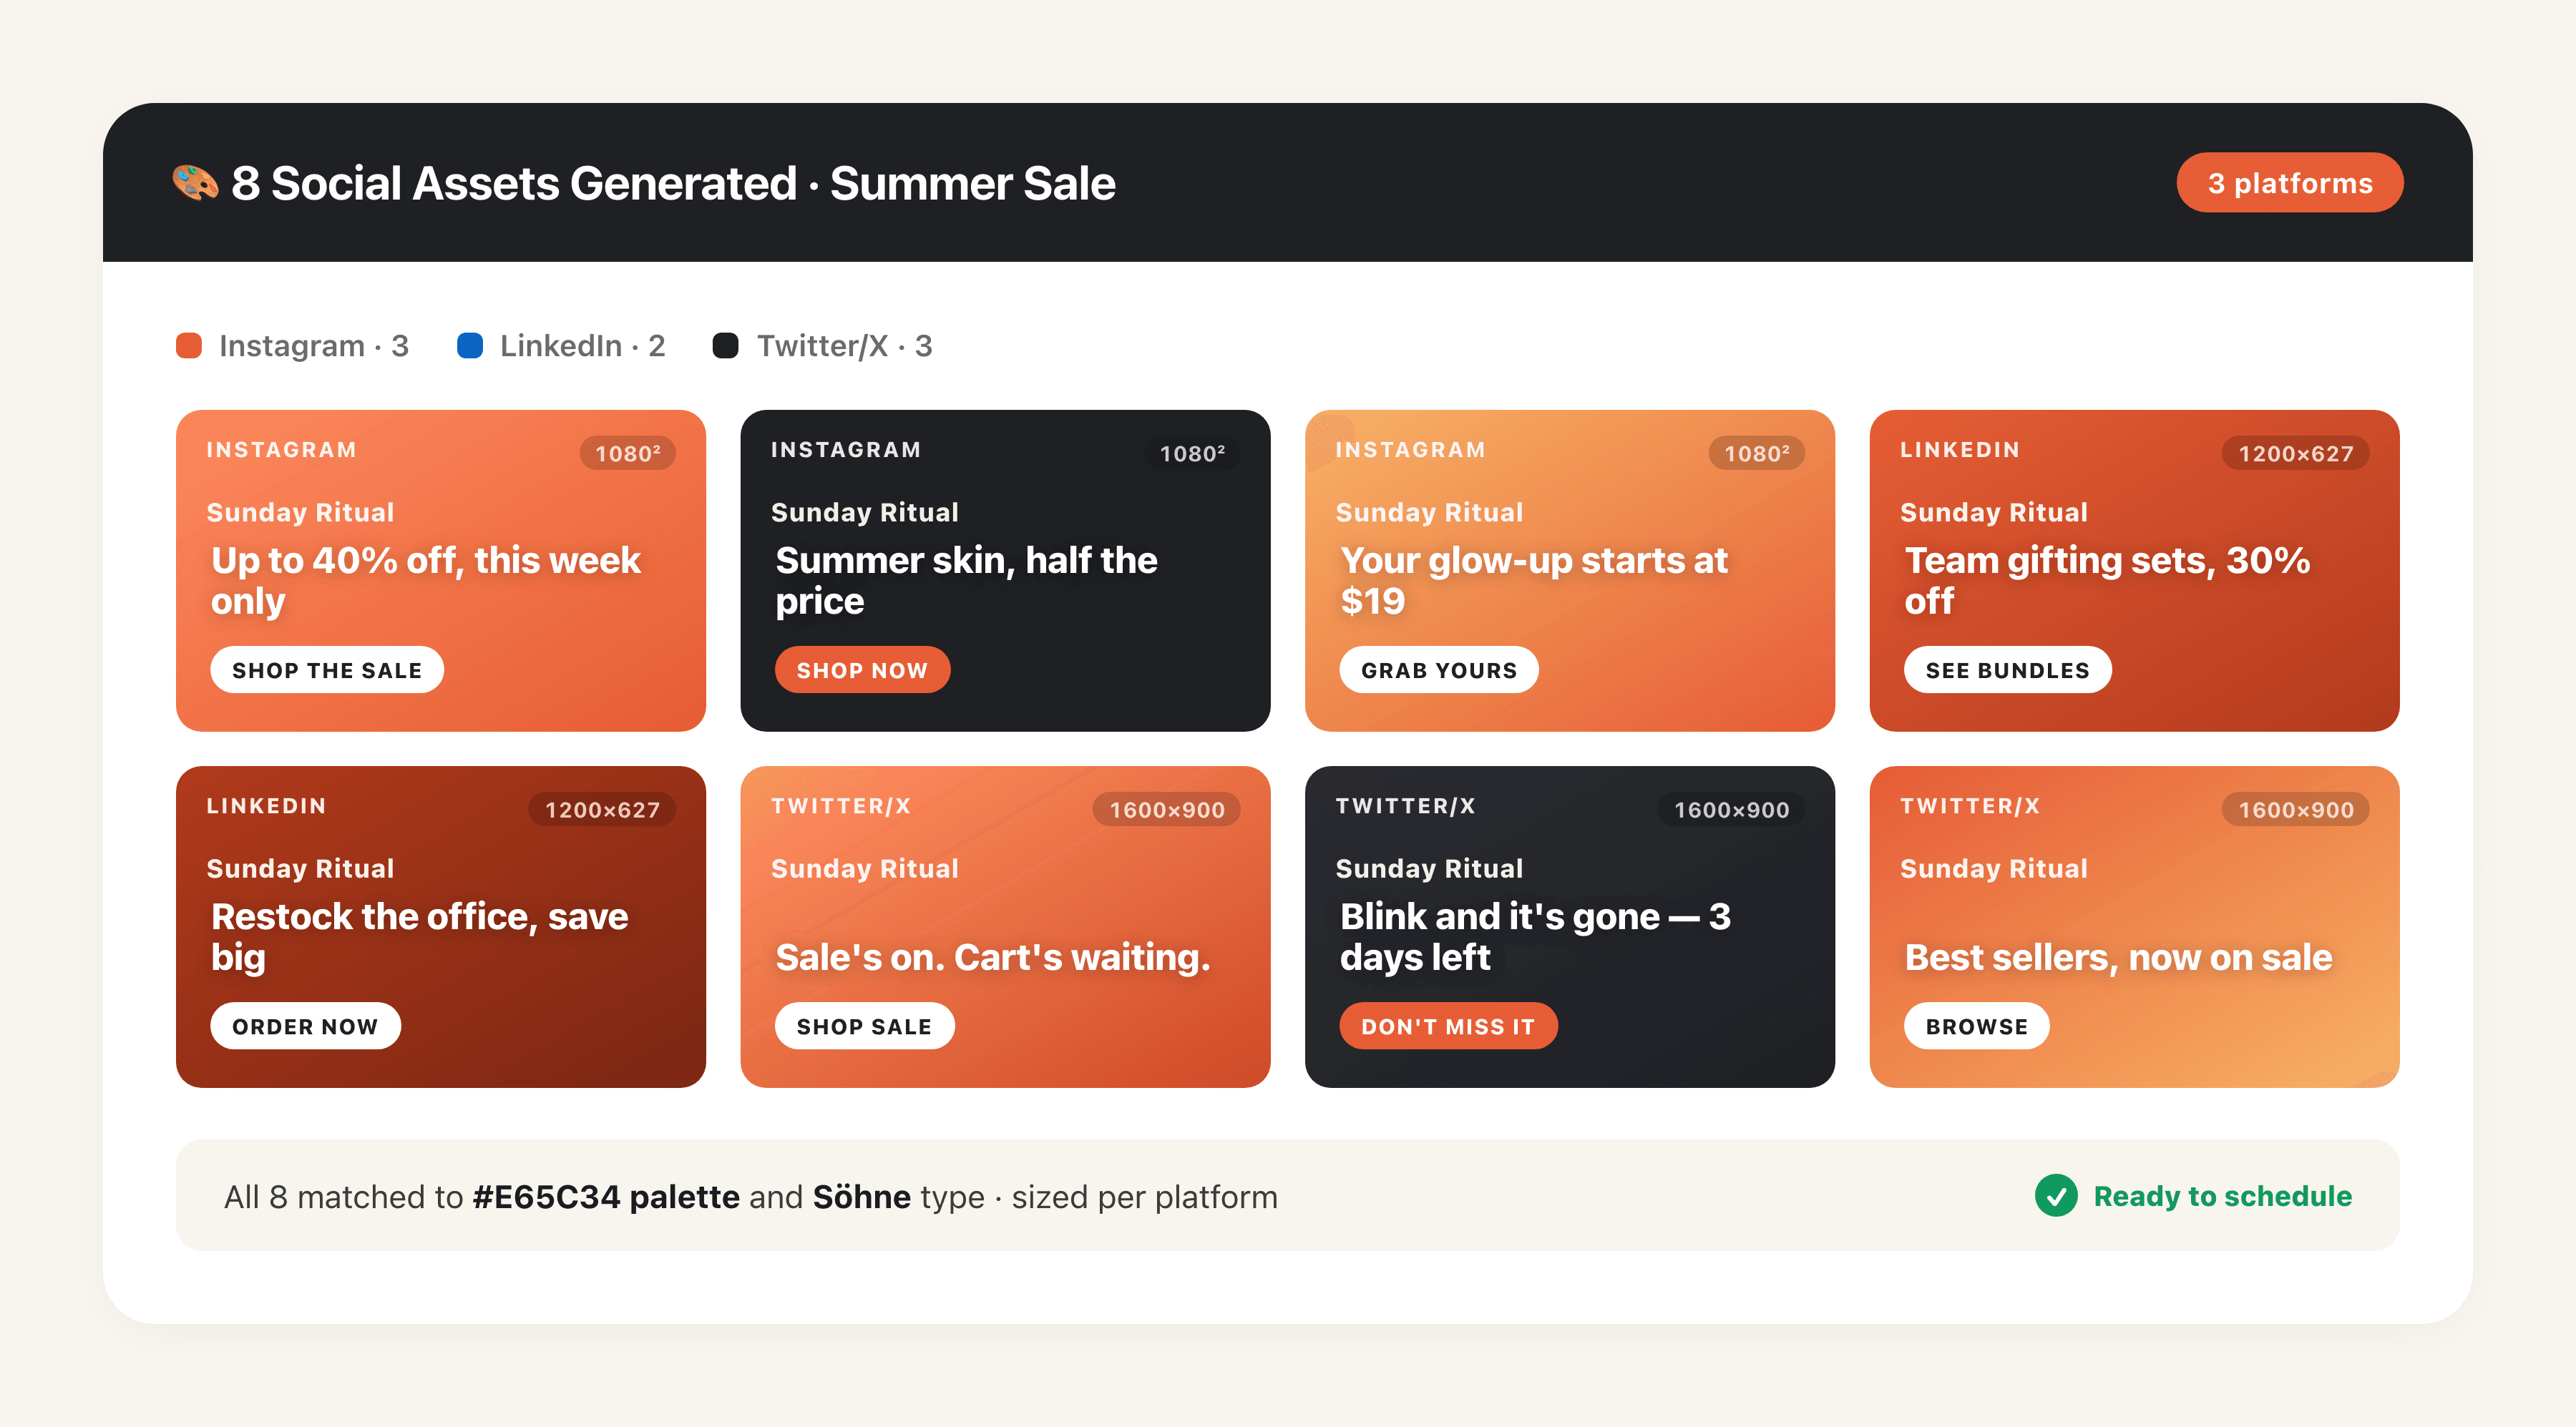Click the 'Söhne' type name
This screenshot has height=1427, width=2576.
[862, 1196]
